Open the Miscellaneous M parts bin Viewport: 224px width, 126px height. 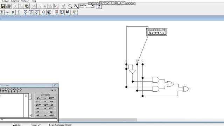[x=68, y=13]
